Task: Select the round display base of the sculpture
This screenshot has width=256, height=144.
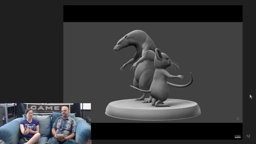Action: 153,109
